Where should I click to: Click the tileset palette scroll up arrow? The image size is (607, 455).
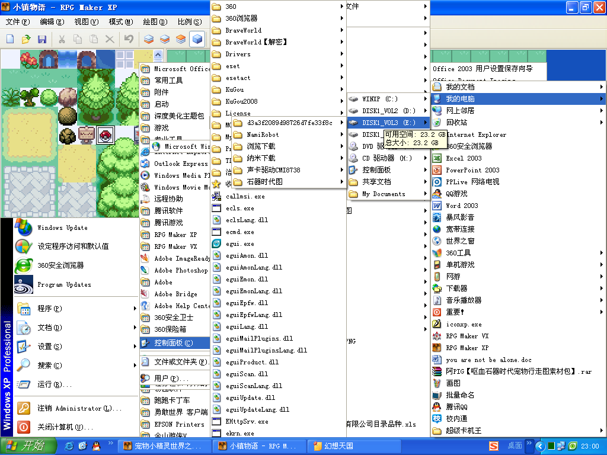[x=158, y=55]
